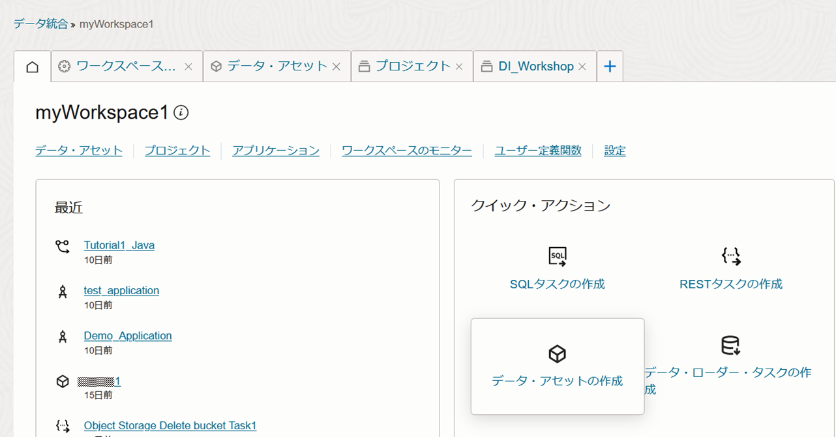
Task: Switch to the ワークスペース... tab
Action: click(127, 67)
